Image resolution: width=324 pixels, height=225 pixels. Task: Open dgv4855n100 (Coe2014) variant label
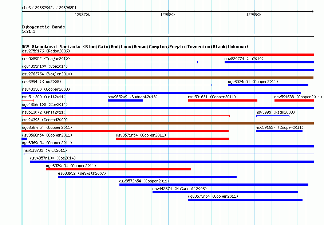(x=45, y=66)
